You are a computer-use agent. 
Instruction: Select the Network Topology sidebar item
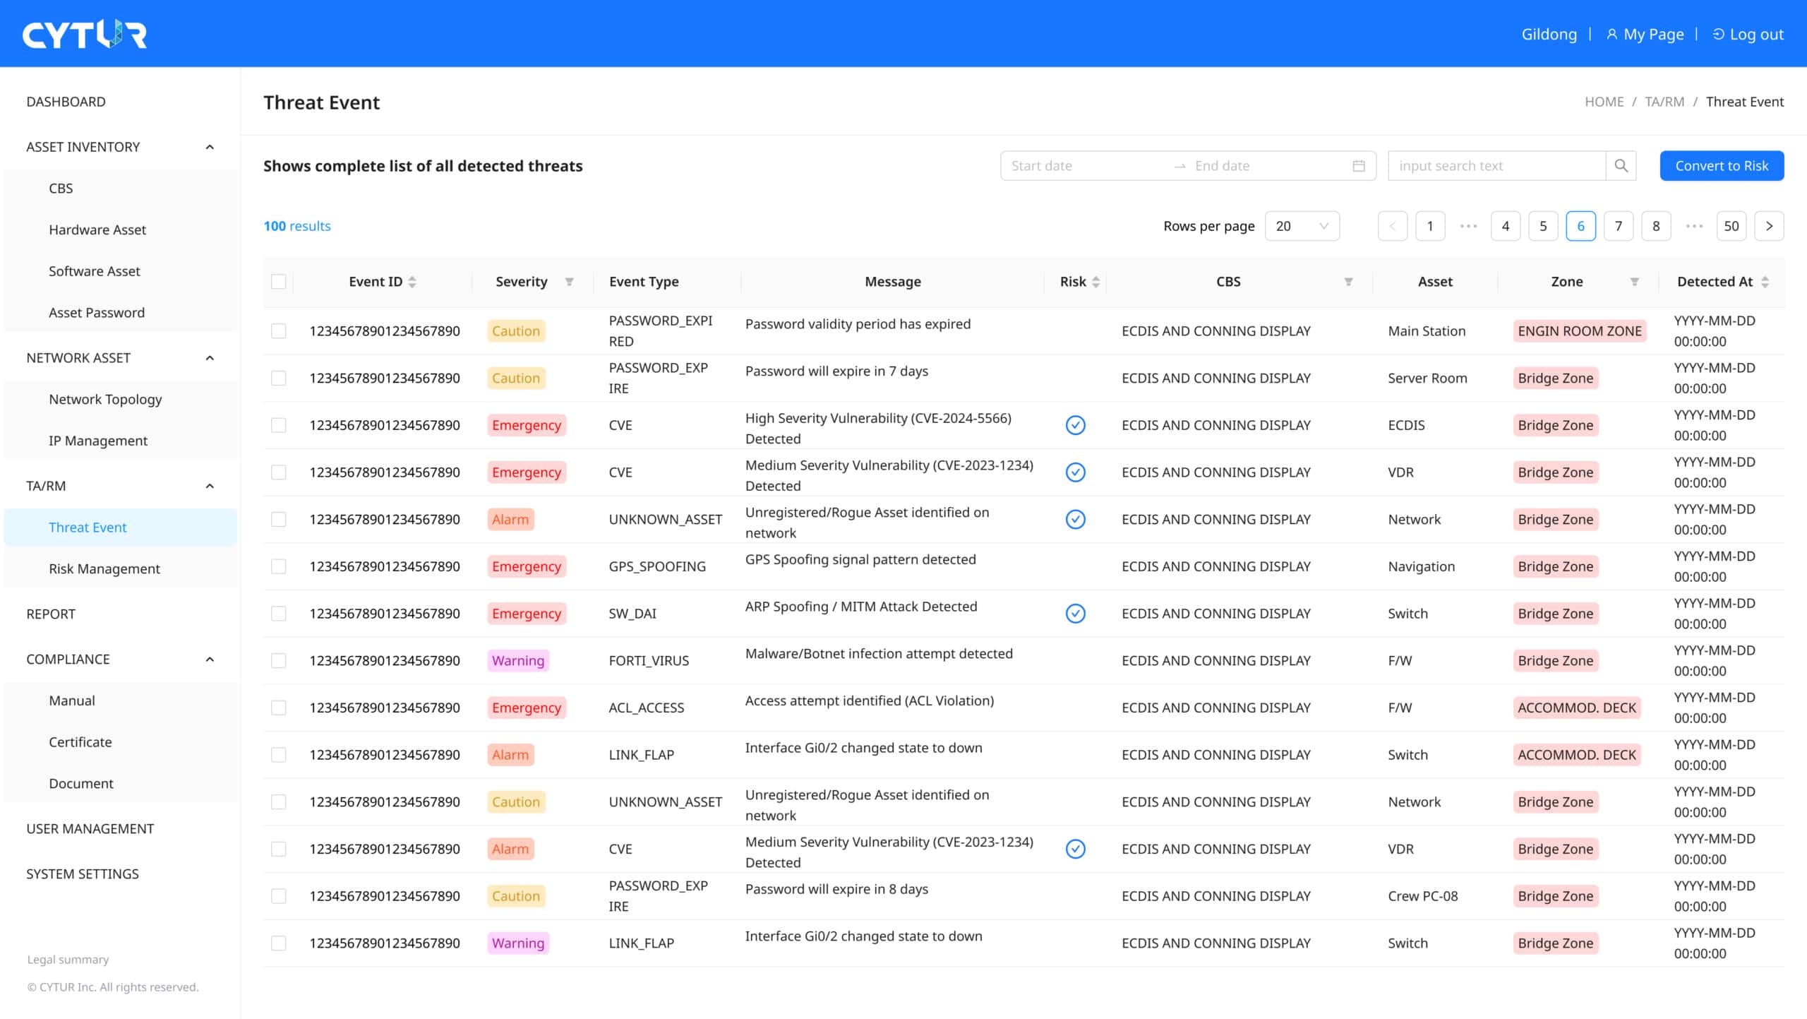click(x=104, y=399)
